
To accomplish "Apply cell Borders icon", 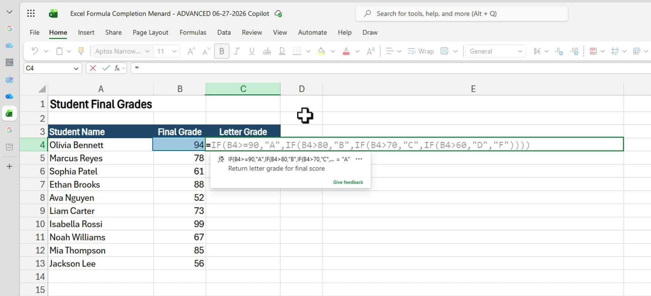I will [x=297, y=51].
